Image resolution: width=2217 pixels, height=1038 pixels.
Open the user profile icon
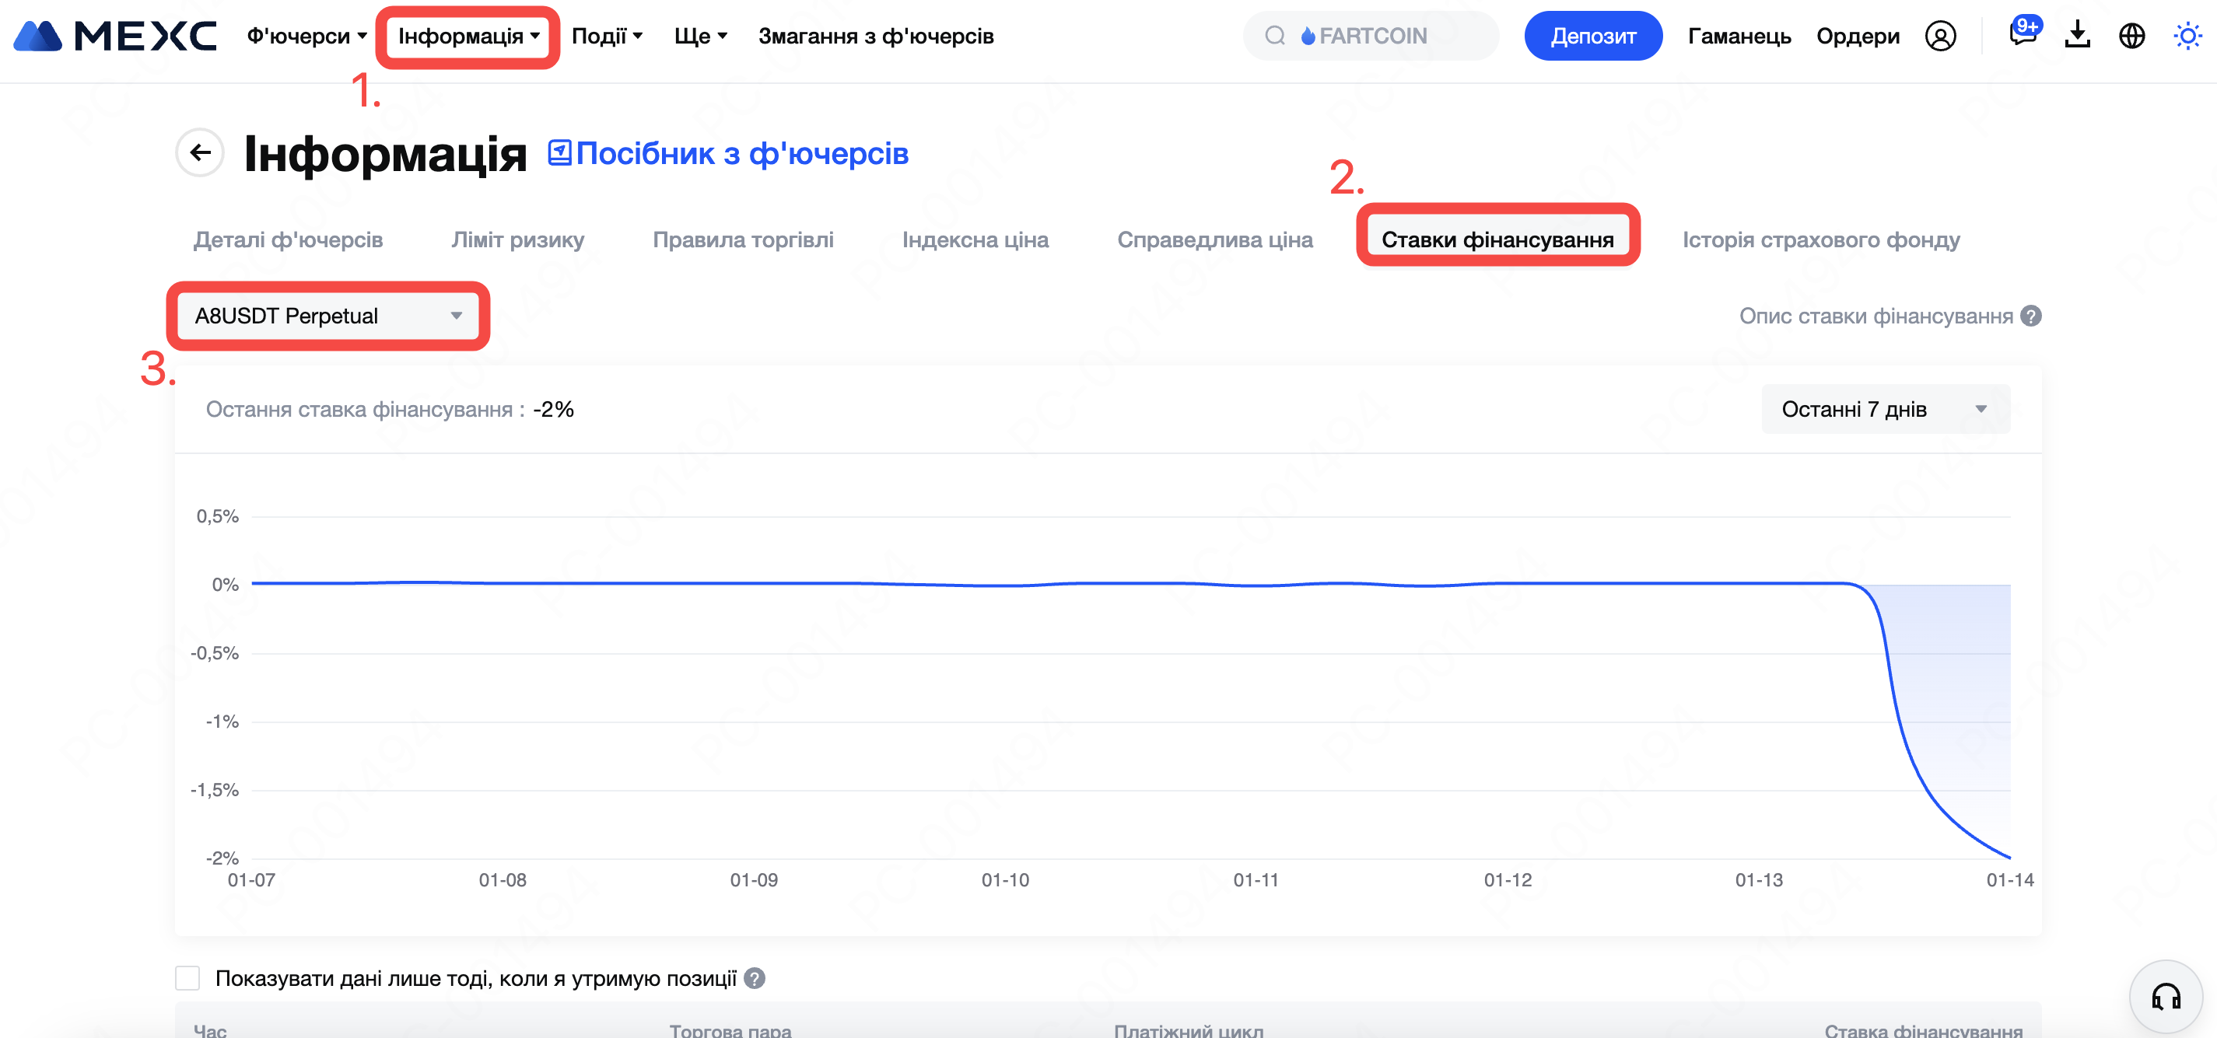pyautogui.click(x=1940, y=36)
